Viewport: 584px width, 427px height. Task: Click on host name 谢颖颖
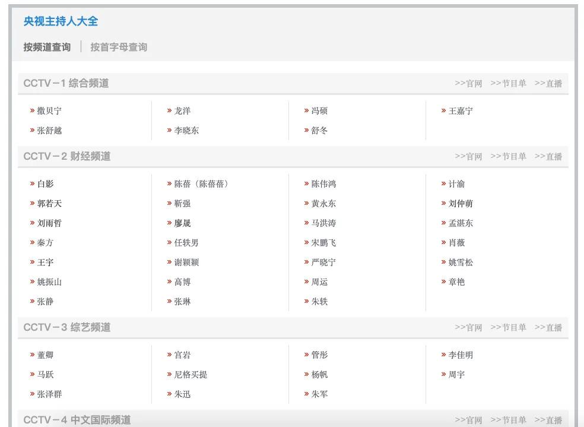point(186,262)
